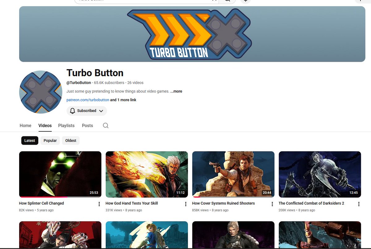
Task: Click the 11:12 duration badge
Action: [181, 193]
